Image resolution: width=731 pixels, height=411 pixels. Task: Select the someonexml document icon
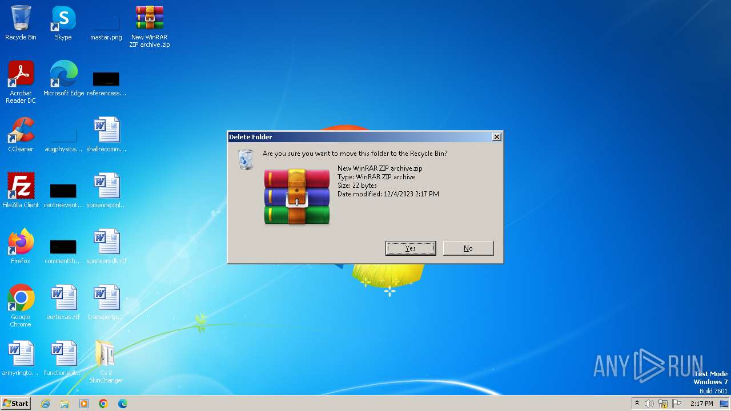(106, 191)
